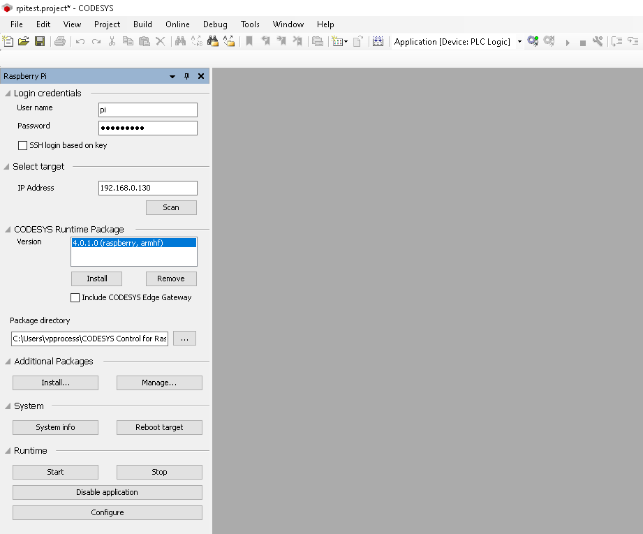The width and height of the screenshot is (643, 534).
Task: Click the Undo arrow icon
Action: pyautogui.click(x=80, y=41)
